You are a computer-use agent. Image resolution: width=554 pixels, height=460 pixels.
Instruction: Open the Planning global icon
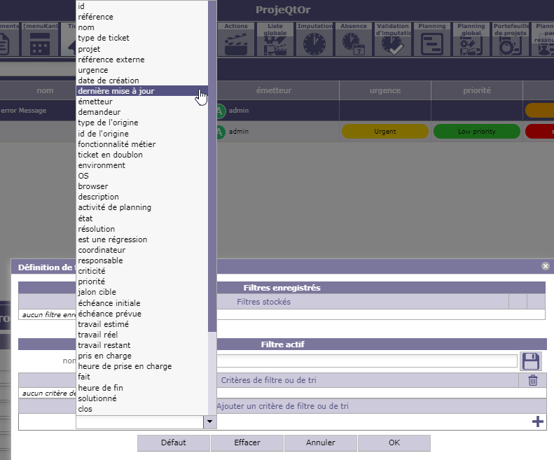(471, 45)
